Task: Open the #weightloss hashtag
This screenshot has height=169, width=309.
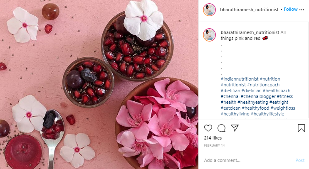Action: coord(283,108)
